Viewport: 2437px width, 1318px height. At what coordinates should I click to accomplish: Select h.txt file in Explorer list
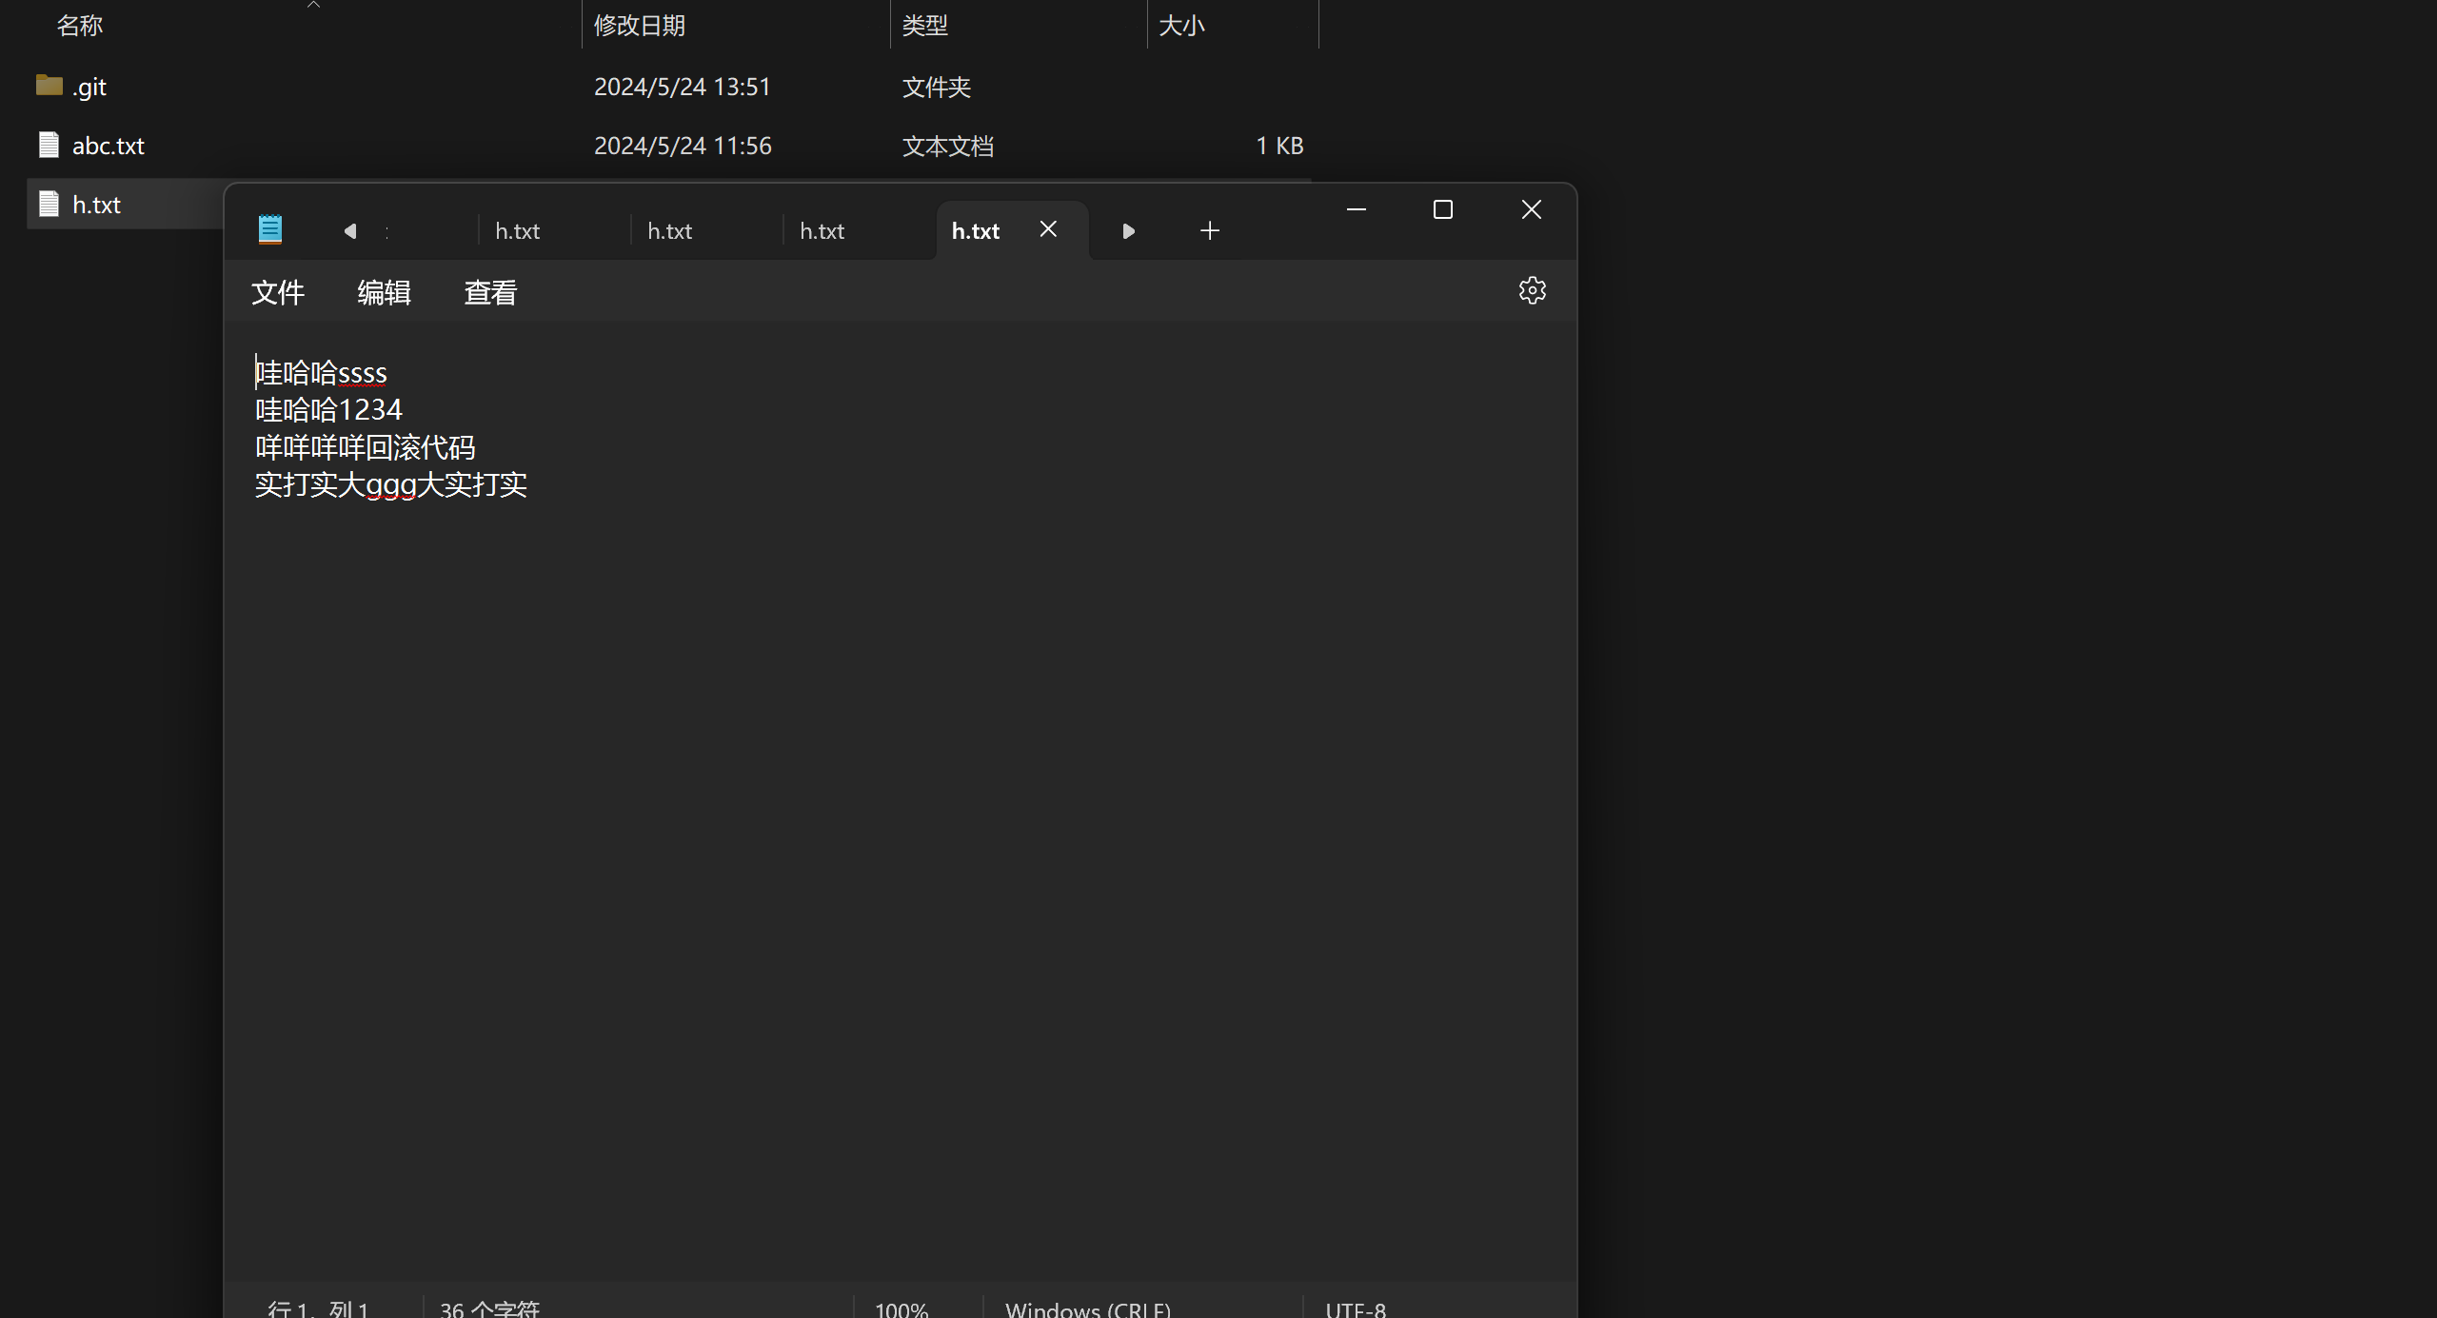coord(96,205)
